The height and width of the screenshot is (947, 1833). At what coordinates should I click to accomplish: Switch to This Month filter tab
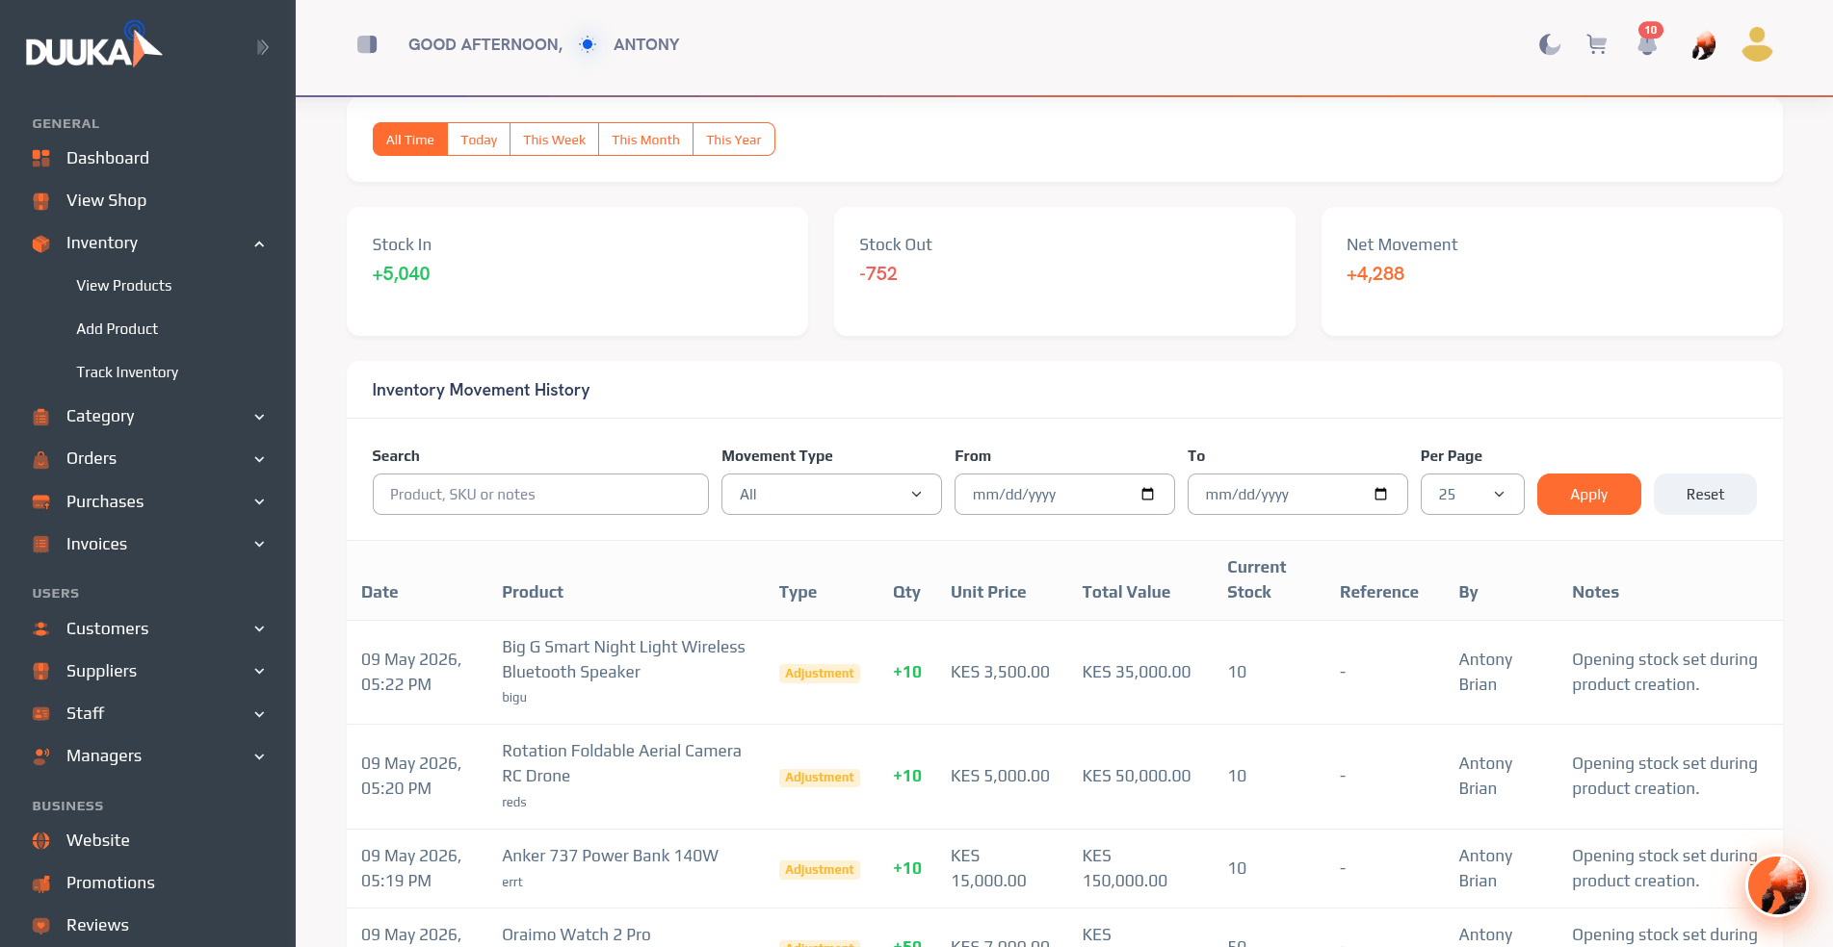click(645, 140)
